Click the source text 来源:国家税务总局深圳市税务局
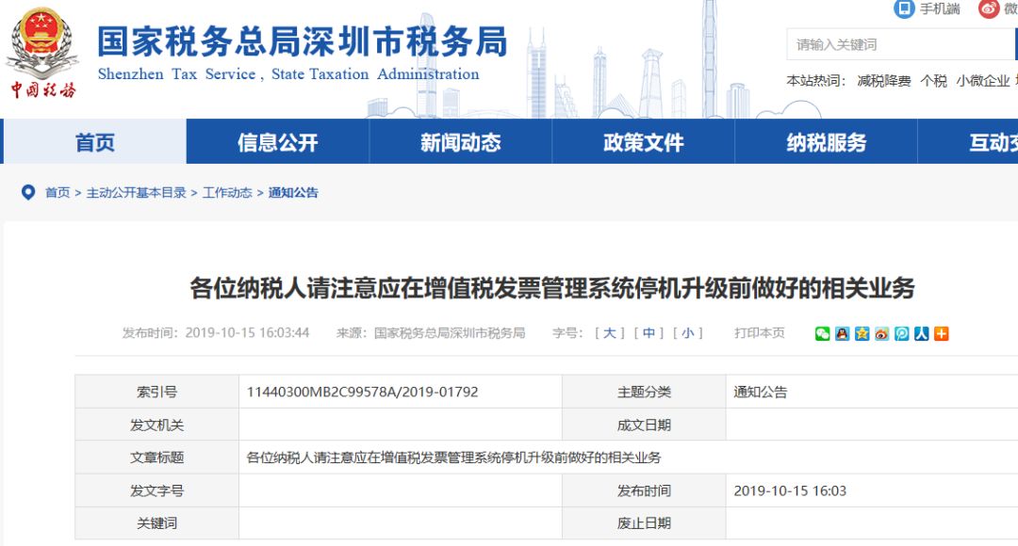This screenshot has height=546, width=1018. (x=431, y=333)
